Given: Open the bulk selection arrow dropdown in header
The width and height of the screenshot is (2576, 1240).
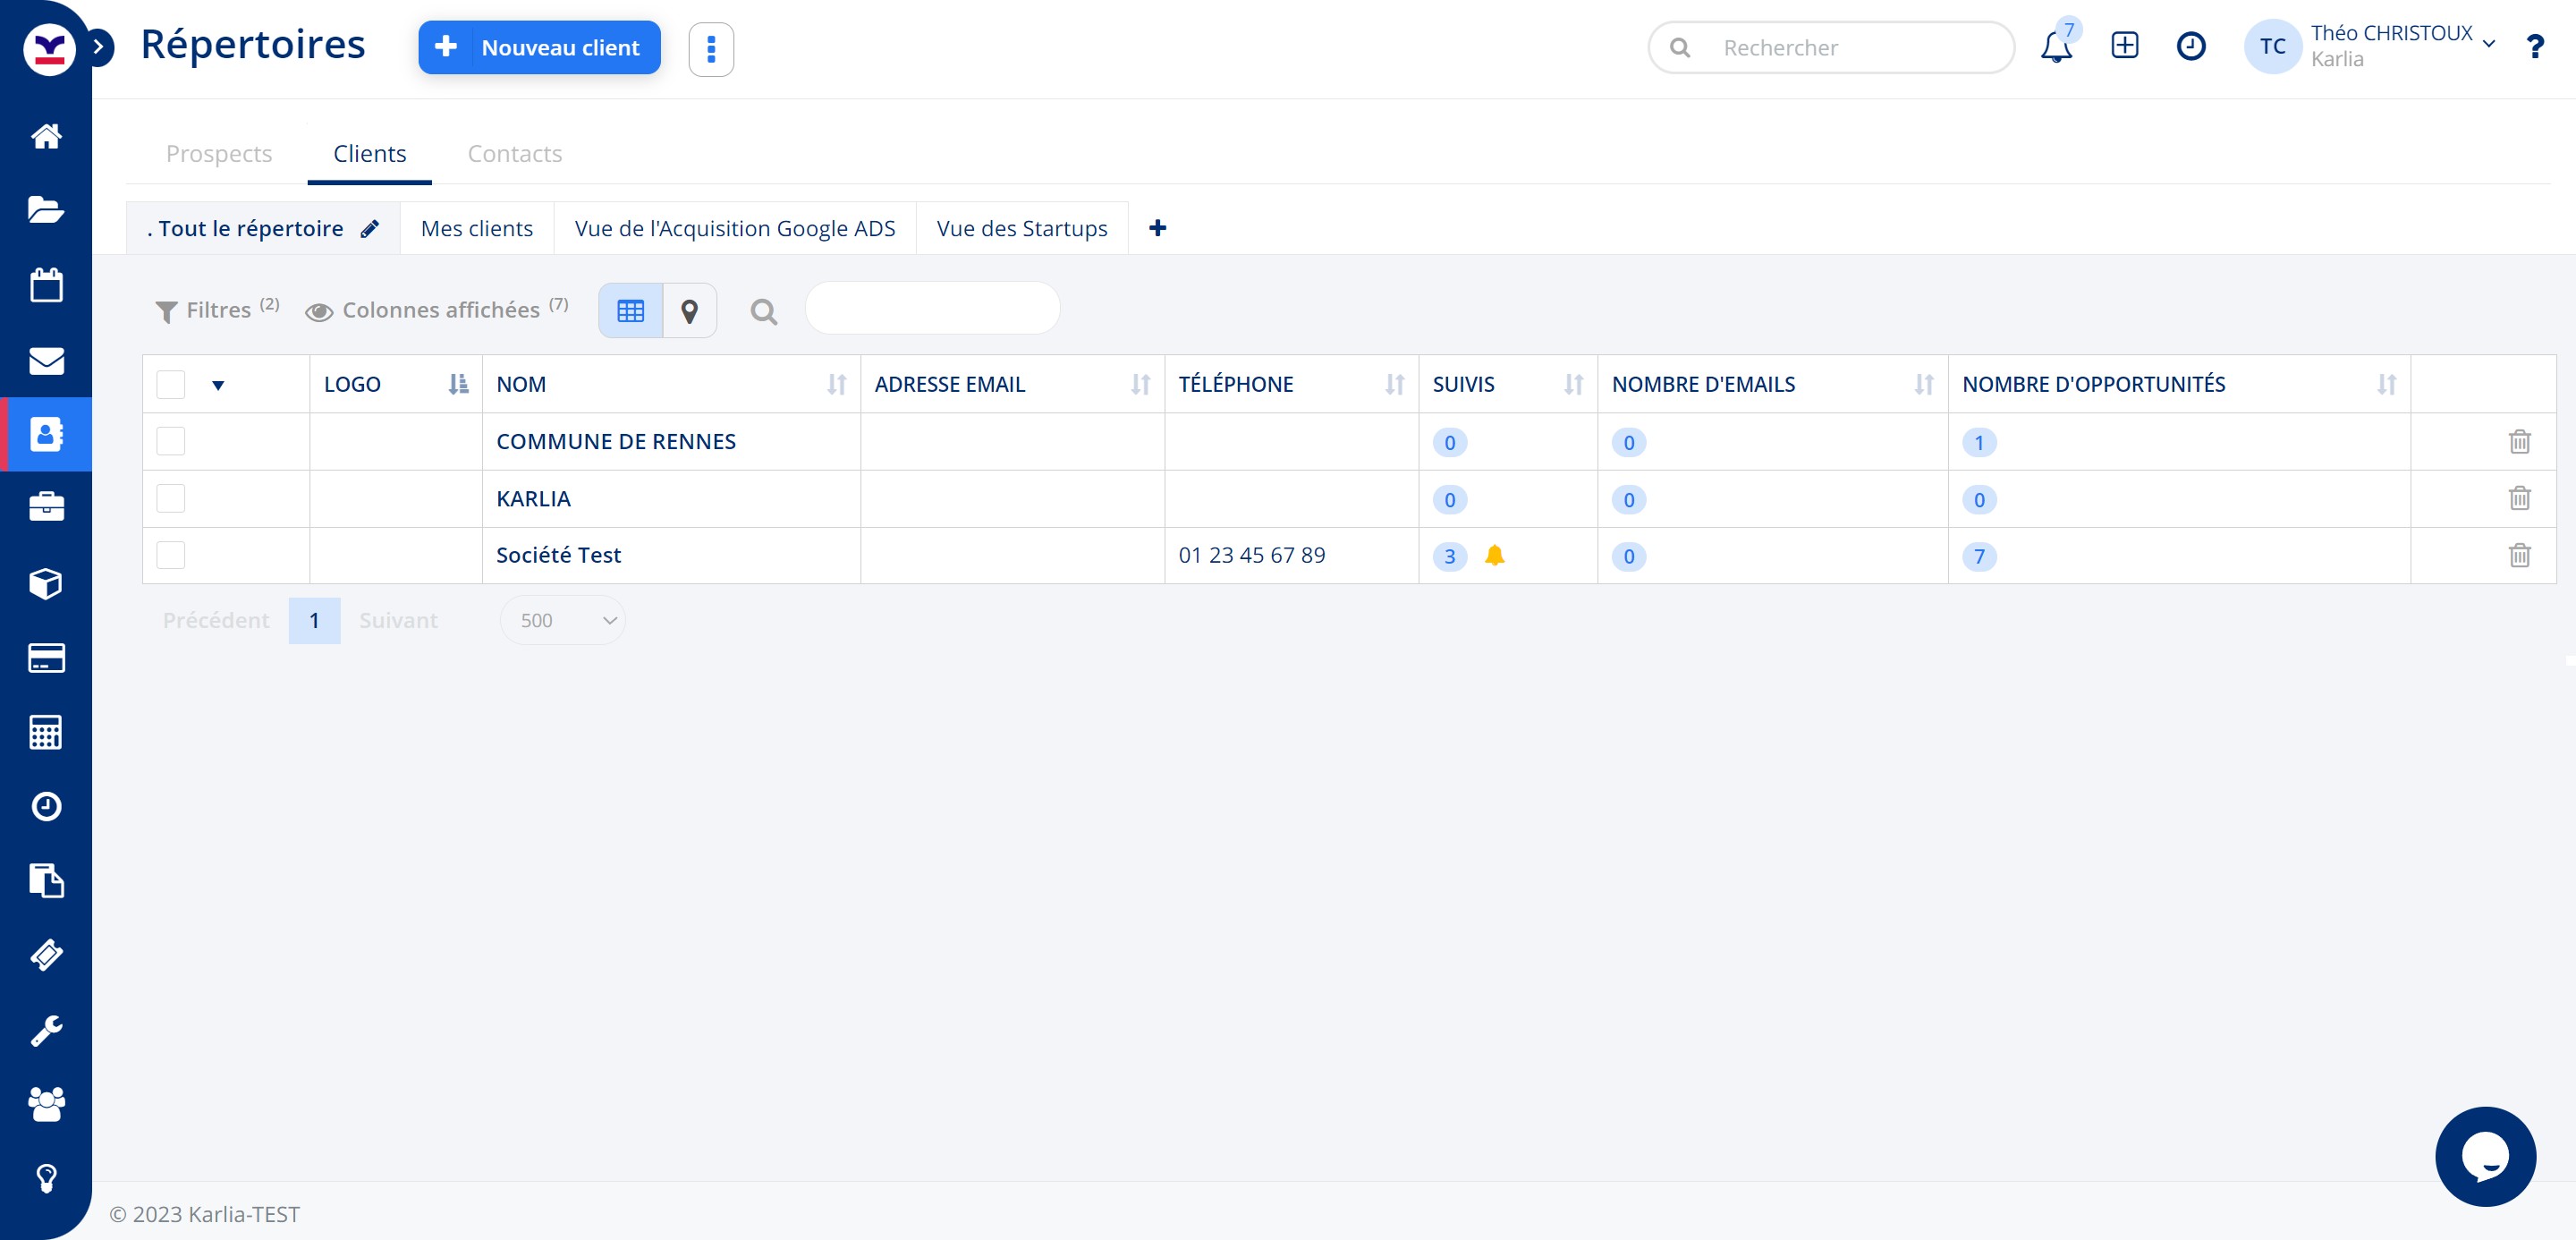Looking at the screenshot, I should [218, 385].
